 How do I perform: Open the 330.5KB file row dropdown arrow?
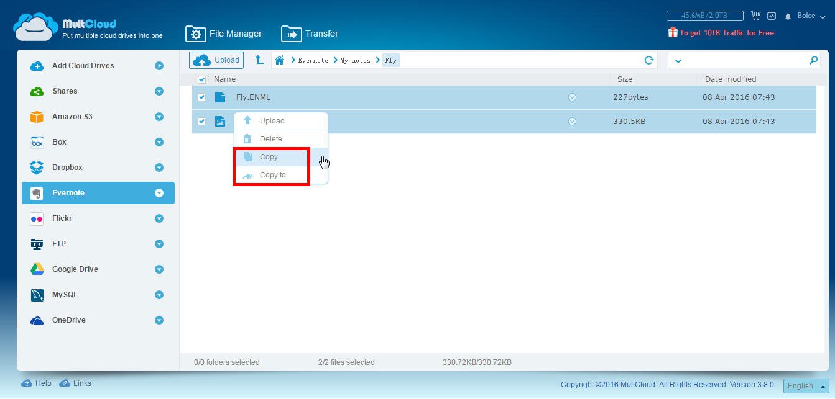coord(572,122)
